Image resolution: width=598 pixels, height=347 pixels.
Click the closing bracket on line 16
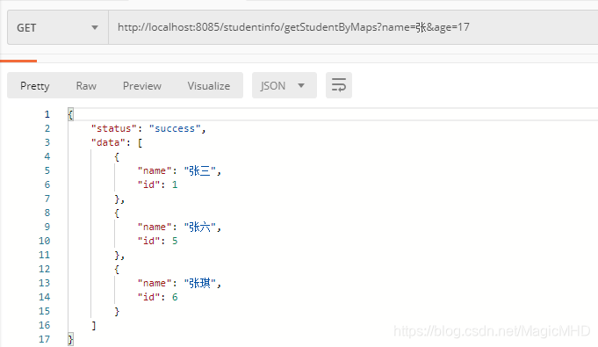[x=94, y=325]
